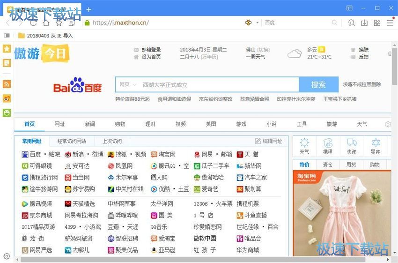This screenshot has height=263, width=398.
Task: Open the 京东商城 site link
Action: [41, 215]
